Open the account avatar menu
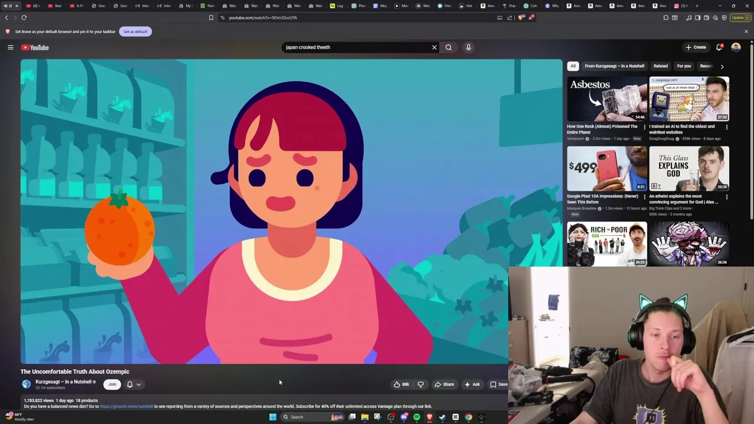The height and width of the screenshot is (424, 754). pyautogui.click(x=736, y=47)
